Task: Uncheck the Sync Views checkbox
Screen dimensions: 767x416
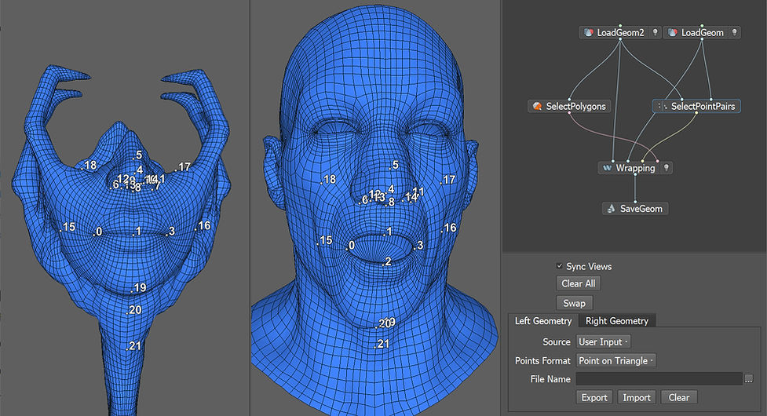Action: point(559,267)
